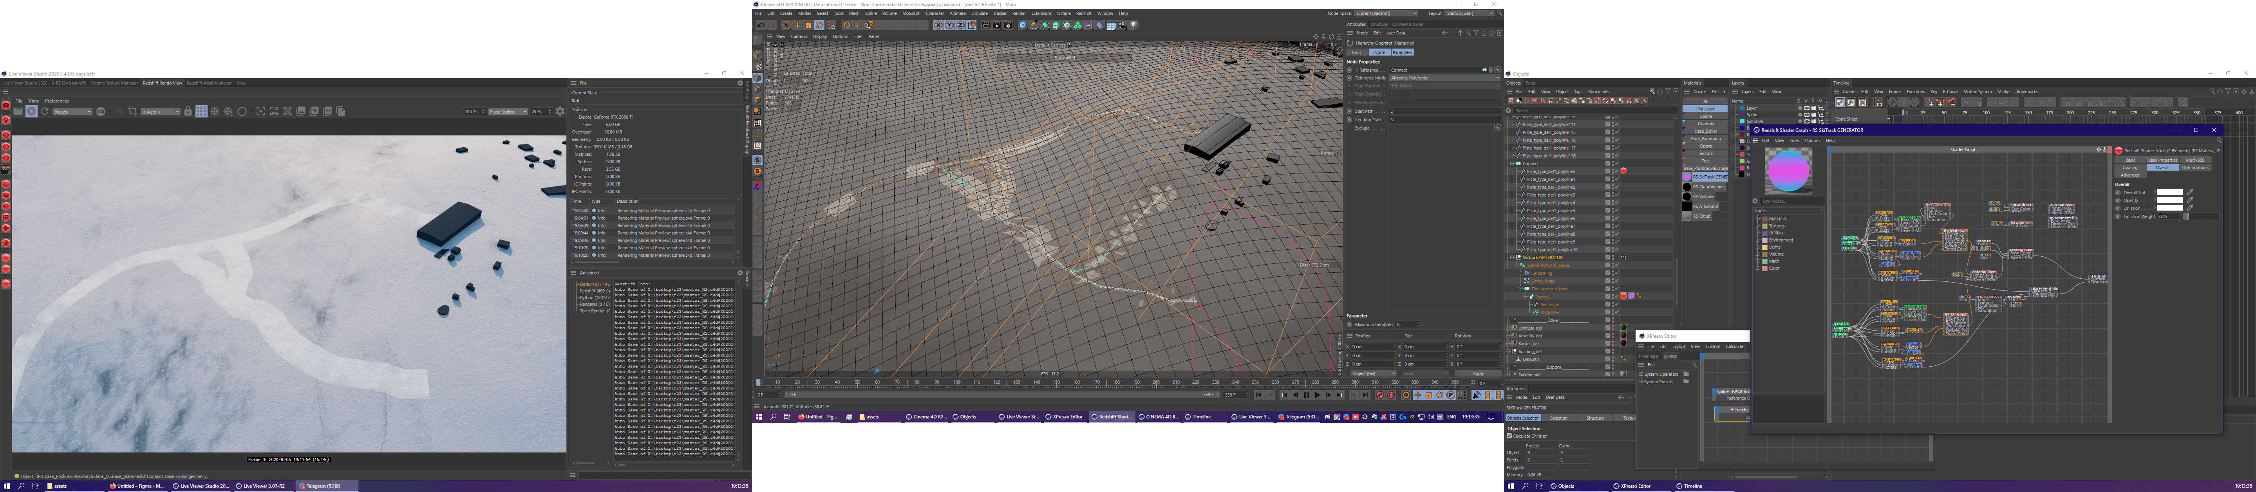
Task: Click the spline Pen tool icon
Action: (1034, 25)
